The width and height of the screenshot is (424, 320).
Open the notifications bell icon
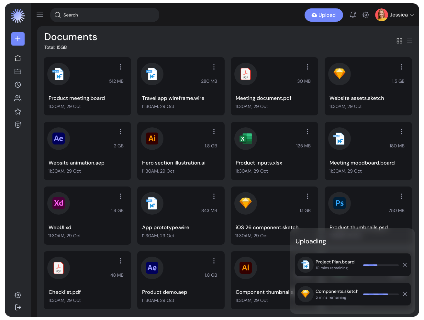click(353, 15)
